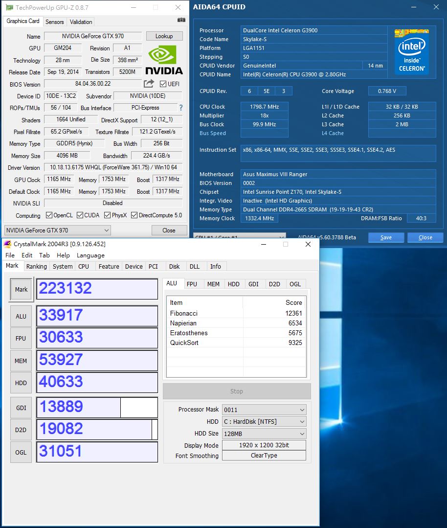Click the GDI score progress bar 13889
Image resolution: width=447 pixels, height=528 pixels.
coord(97,408)
